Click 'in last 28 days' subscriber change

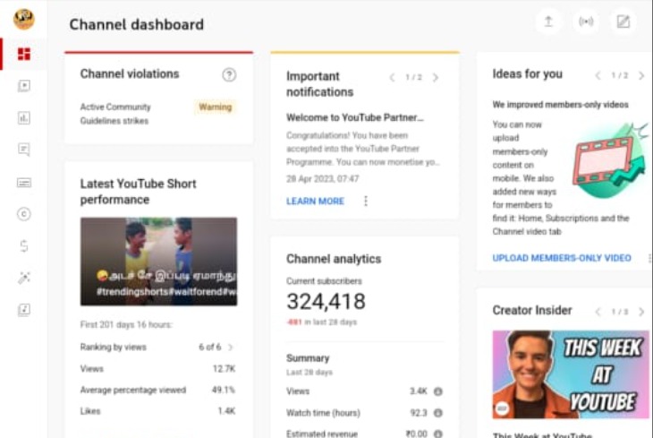coord(331,322)
